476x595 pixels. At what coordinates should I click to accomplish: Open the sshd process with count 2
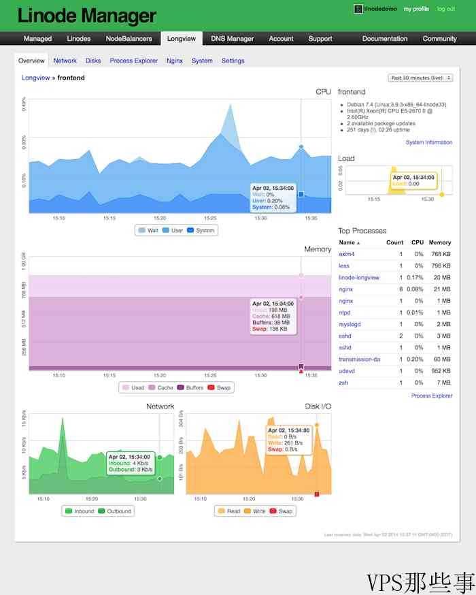345,336
